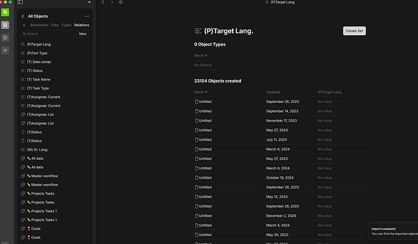Open the graph view icon

click(121, 2)
